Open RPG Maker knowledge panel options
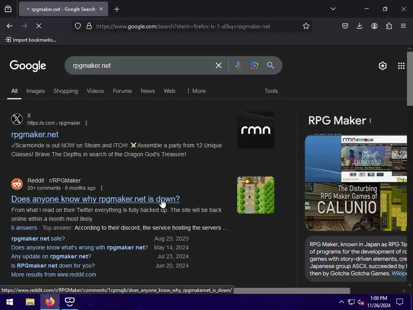This screenshot has width=413, height=310. point(370,121)
